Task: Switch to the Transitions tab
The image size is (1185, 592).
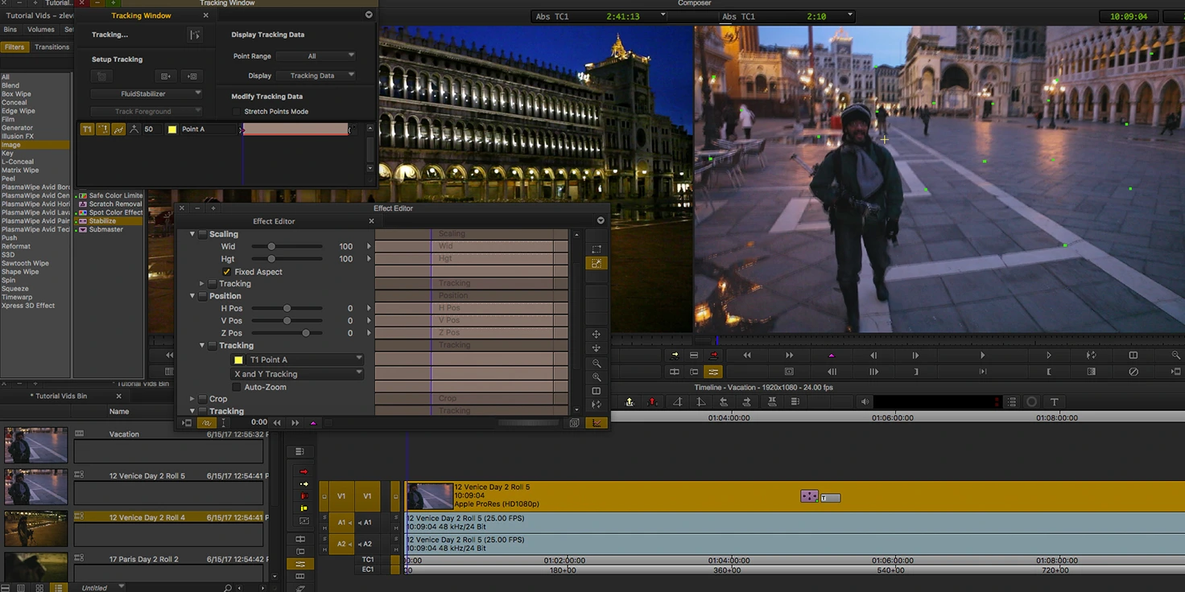Action: 52,47
